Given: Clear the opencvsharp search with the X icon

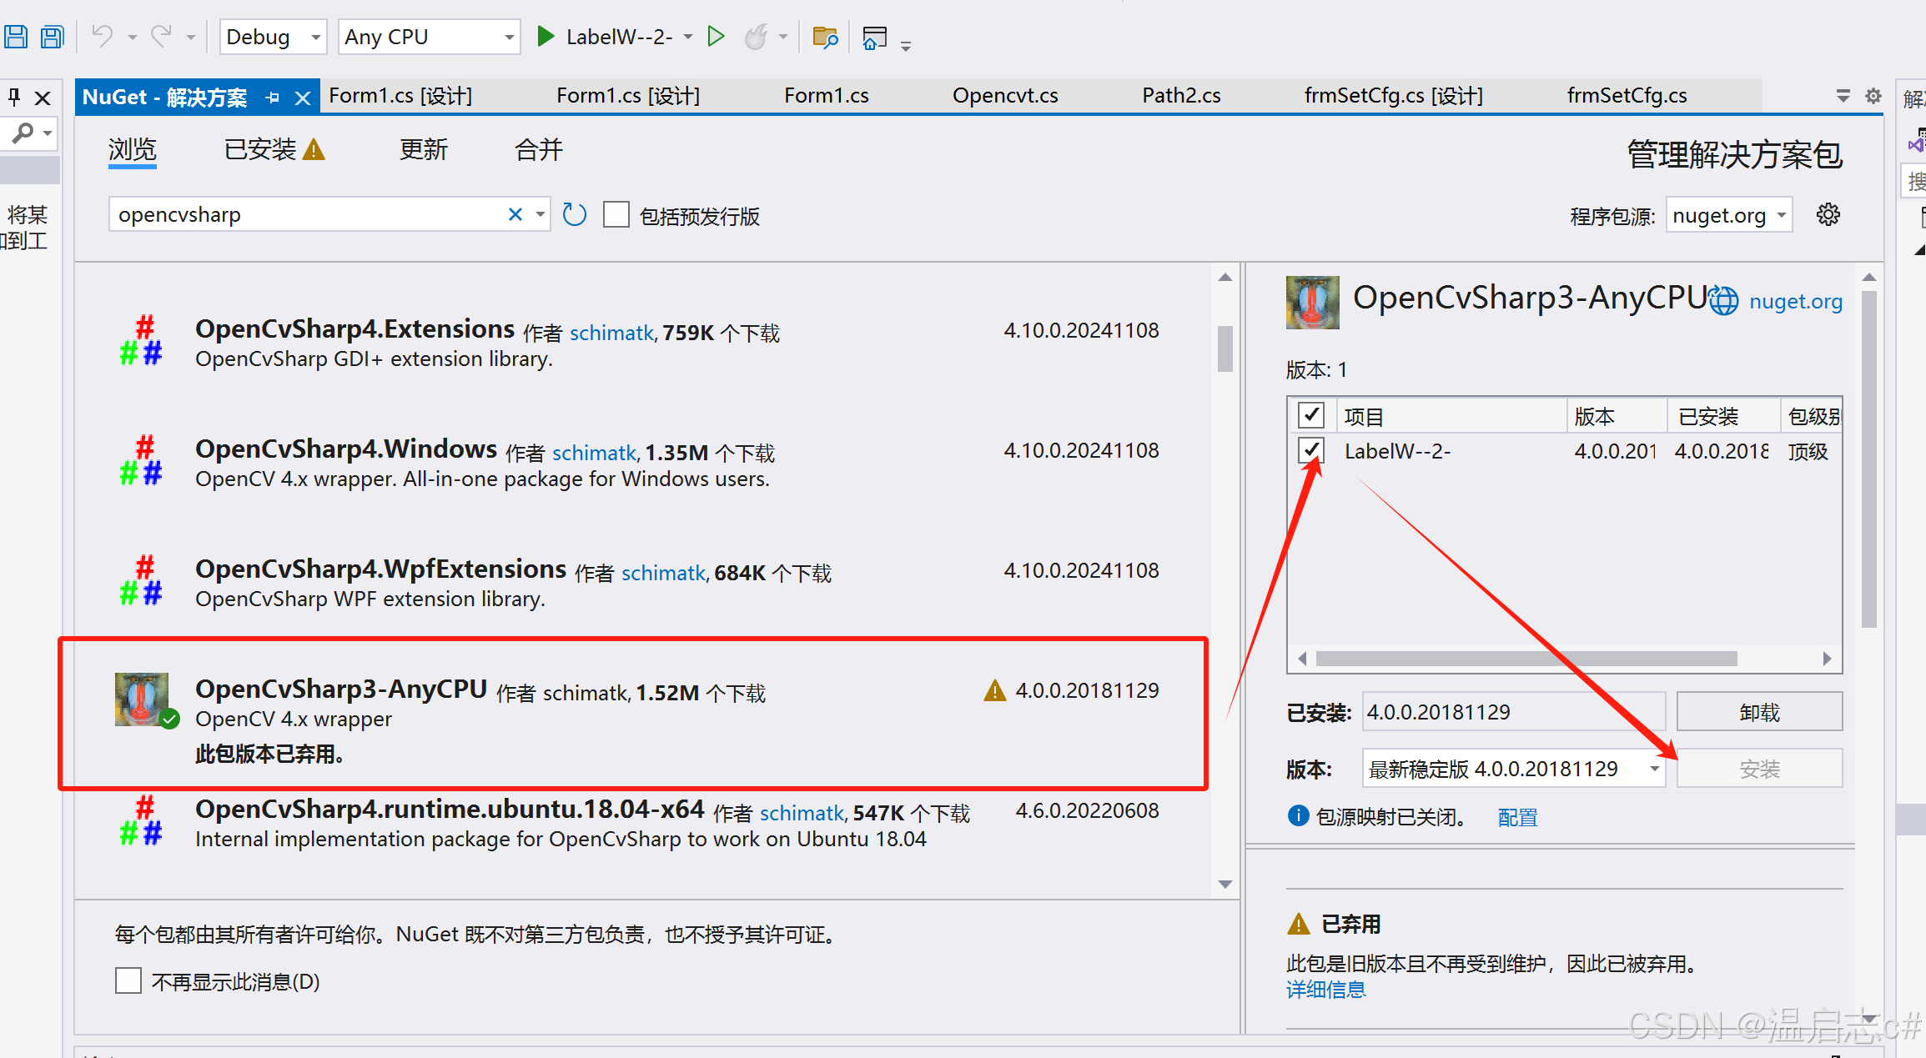Looking at the screenshot, I should click(x=515, y=214).
